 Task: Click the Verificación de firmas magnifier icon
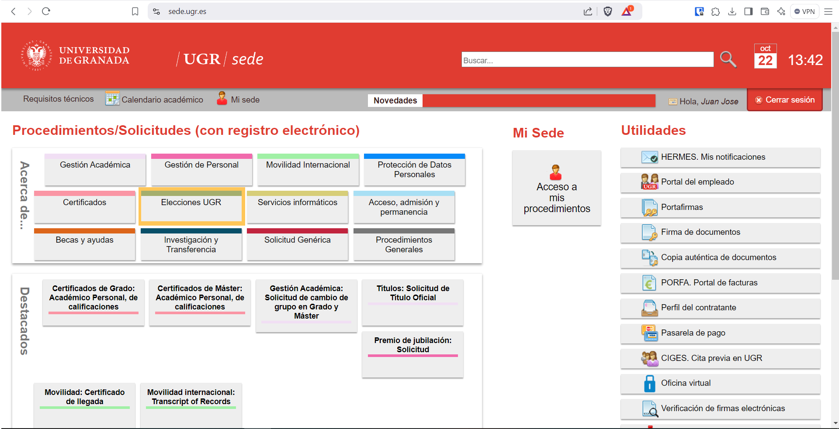click(x=650, y=408)
